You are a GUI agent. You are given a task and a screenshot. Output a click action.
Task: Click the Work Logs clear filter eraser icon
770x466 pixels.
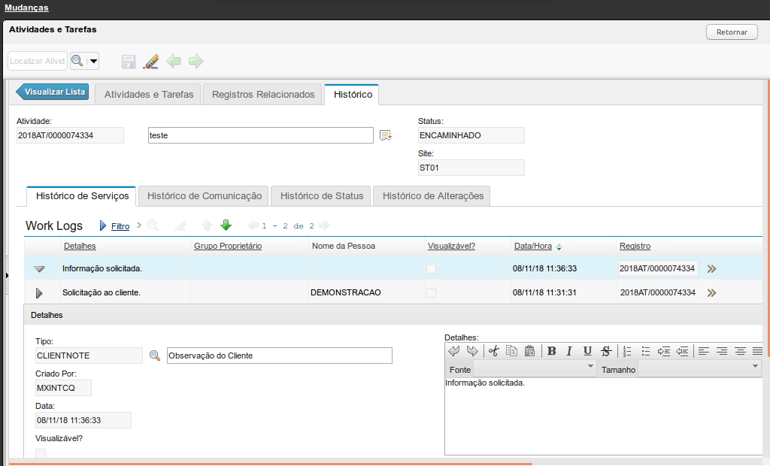[180, 225]
